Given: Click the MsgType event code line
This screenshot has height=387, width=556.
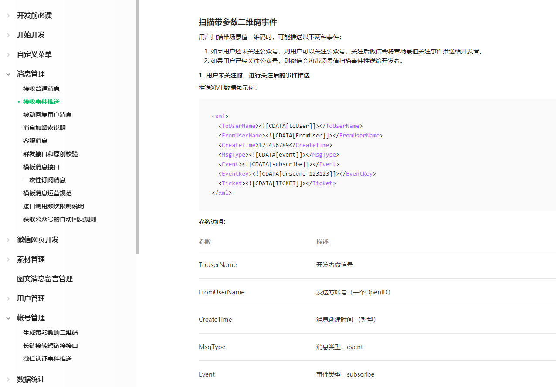Looking at the screenshot, I should tap(279, 155).
